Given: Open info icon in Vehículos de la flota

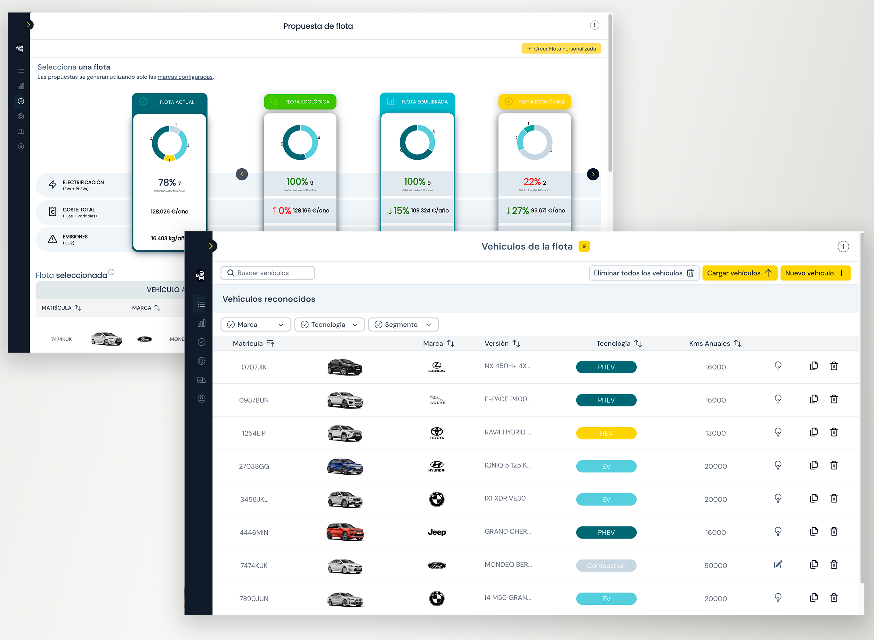Looking at the screenshot, I should [x=843, y=246].
